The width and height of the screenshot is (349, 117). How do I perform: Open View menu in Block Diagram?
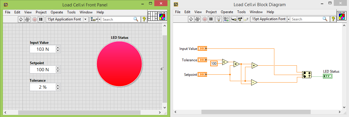[198, 12]
